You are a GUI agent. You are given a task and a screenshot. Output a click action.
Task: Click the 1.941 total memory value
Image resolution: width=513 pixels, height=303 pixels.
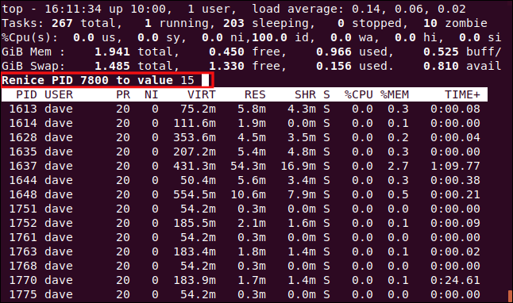[112, 52]
